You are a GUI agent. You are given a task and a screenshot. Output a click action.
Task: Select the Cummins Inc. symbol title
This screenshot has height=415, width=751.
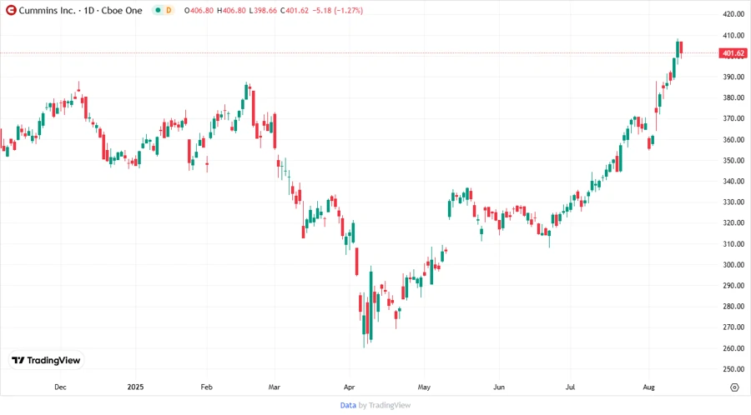pyautogui.click(x=47, y=11)
